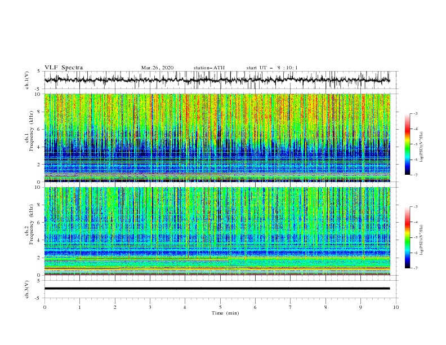Viewport: 446px width, 345px height.
Task: Click the time axis tick label '3'
Action: click(x=150, y=307)
